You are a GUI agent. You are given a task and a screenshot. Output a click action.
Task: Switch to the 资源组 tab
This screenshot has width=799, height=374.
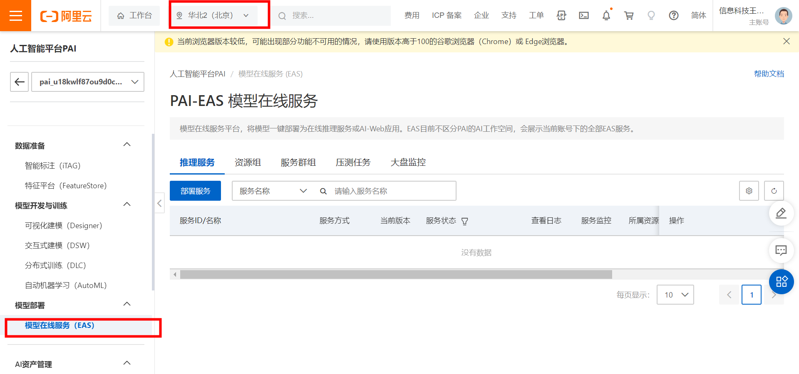coord(248,162)
